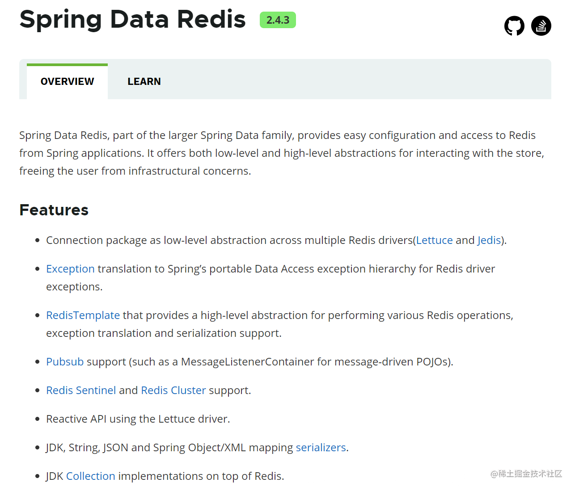
Task: Click the serializers link
Action: coord(321,447)
